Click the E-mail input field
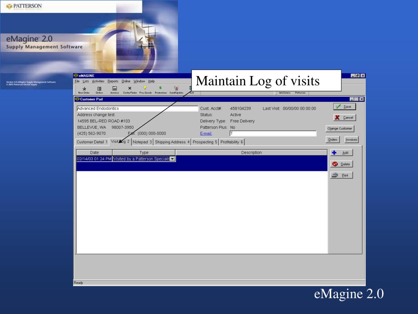 point(273,134)
